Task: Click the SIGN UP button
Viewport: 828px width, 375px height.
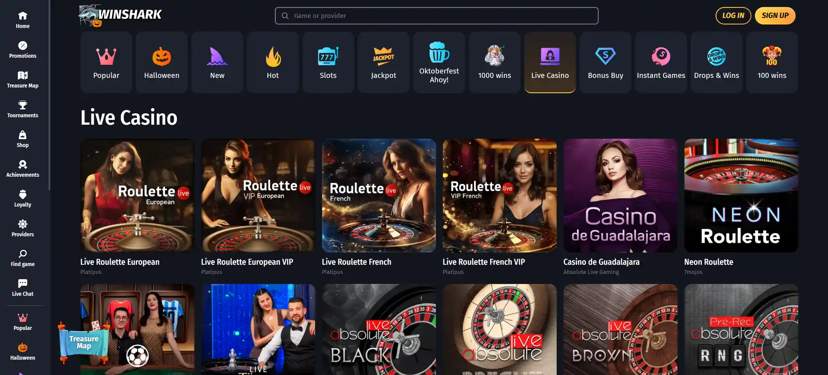Action: point(775,16)
